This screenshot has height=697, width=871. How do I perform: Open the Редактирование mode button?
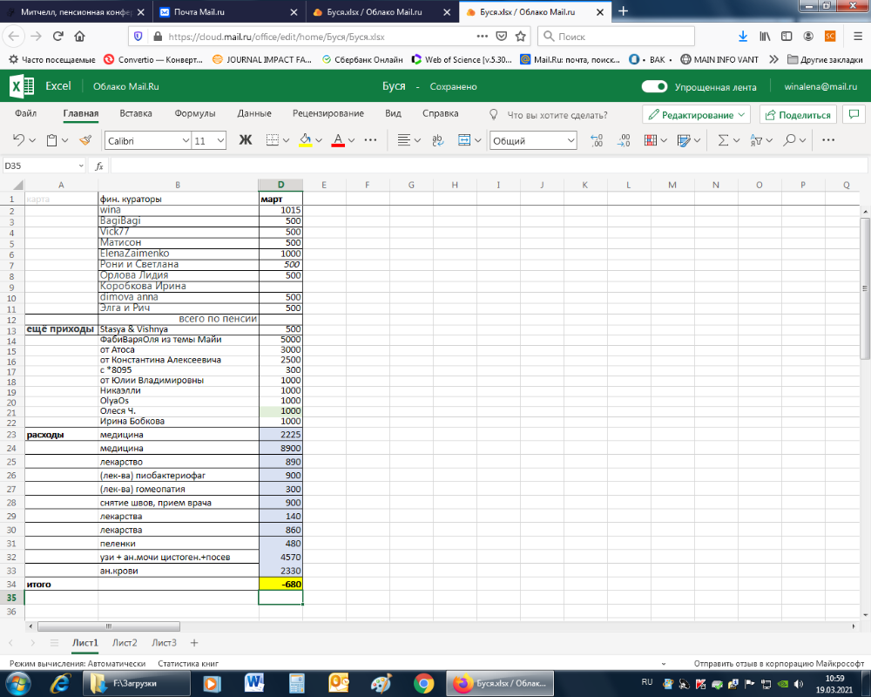tap(697, 115)
